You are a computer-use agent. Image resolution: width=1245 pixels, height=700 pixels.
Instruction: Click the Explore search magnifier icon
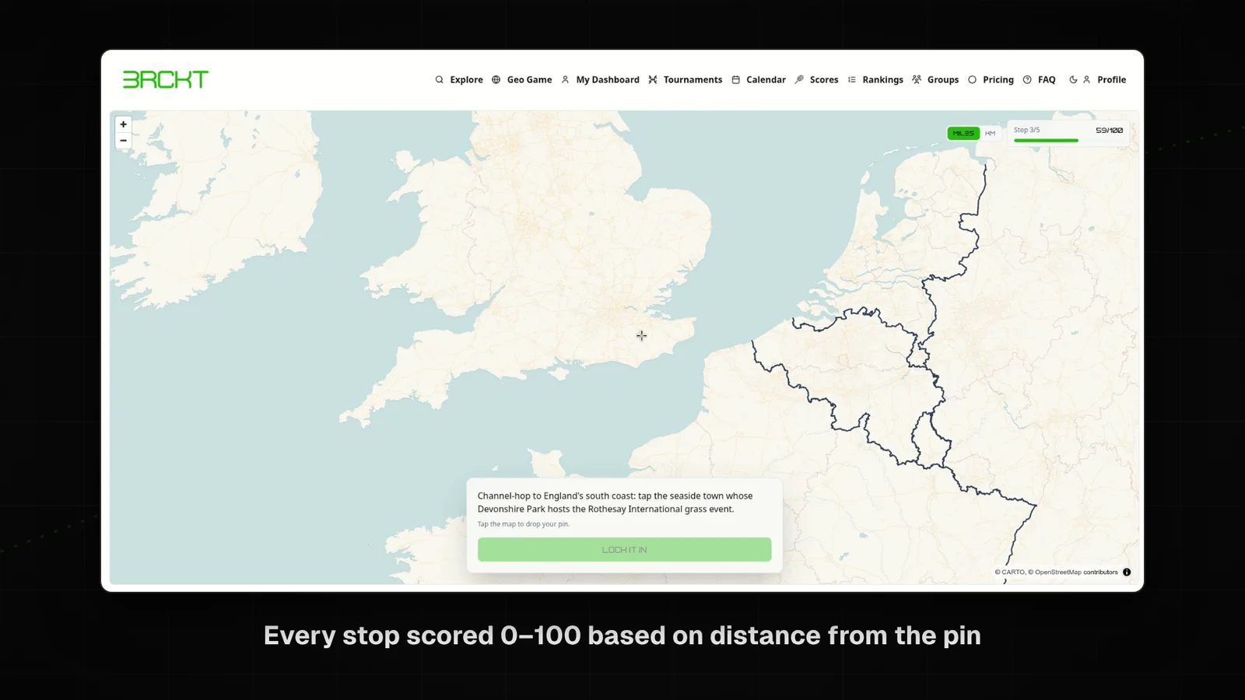click(439, 79)
